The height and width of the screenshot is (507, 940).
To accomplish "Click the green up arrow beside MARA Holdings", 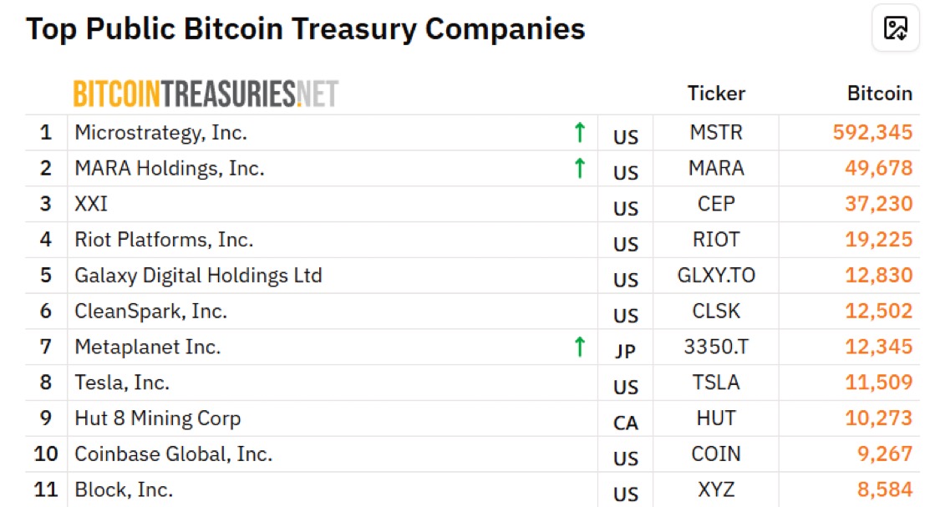I will coord(580,169).
